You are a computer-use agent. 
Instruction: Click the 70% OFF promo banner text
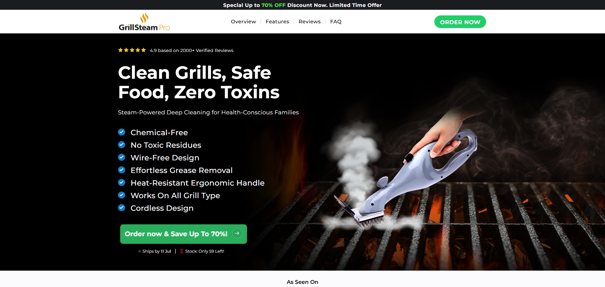(273, 5)
